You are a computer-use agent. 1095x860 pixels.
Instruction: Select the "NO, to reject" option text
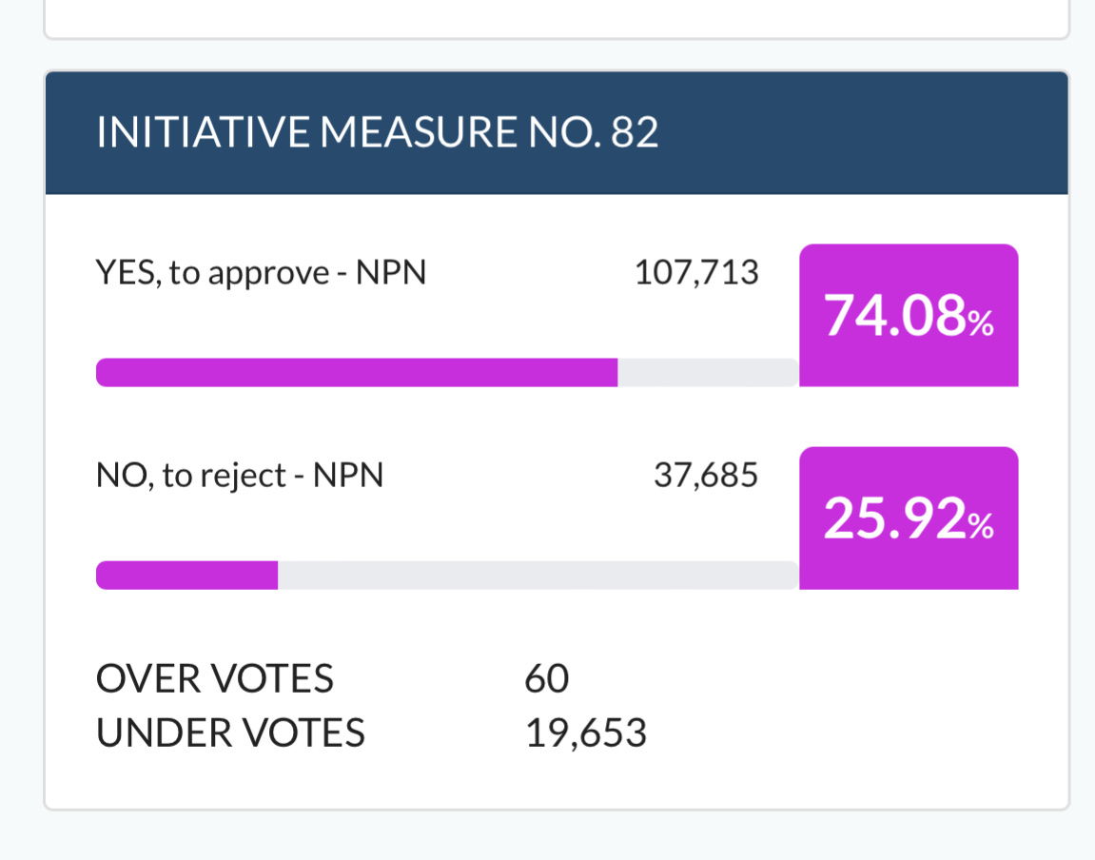[x=191, y=476]
